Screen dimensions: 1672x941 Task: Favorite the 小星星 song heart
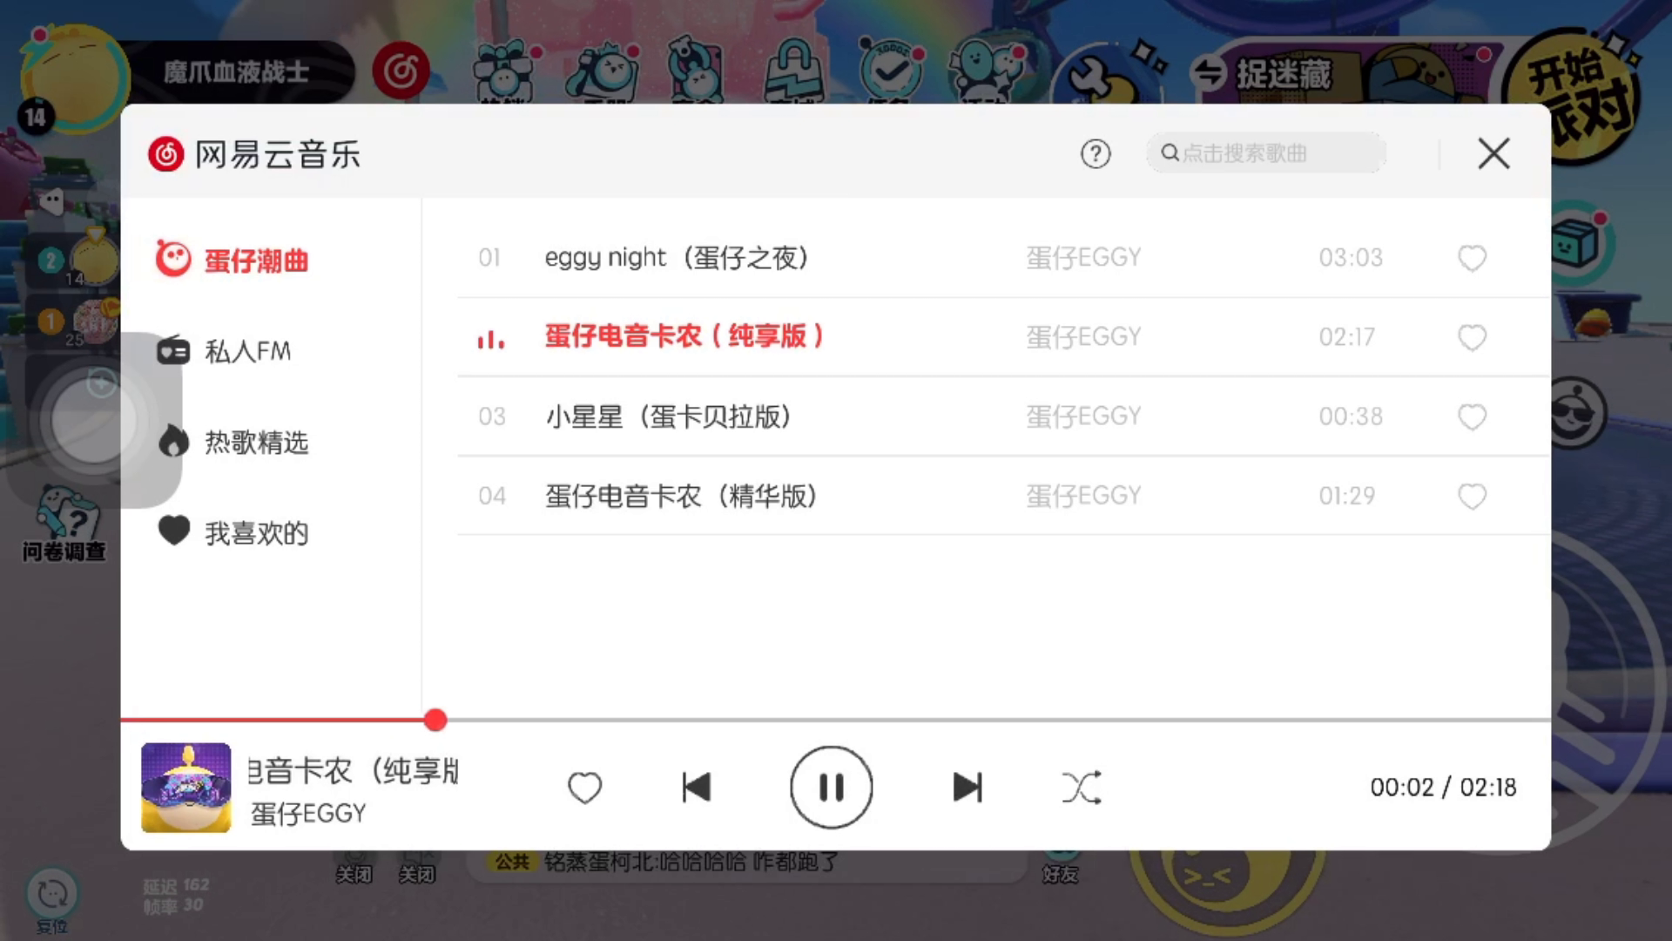1472,416
